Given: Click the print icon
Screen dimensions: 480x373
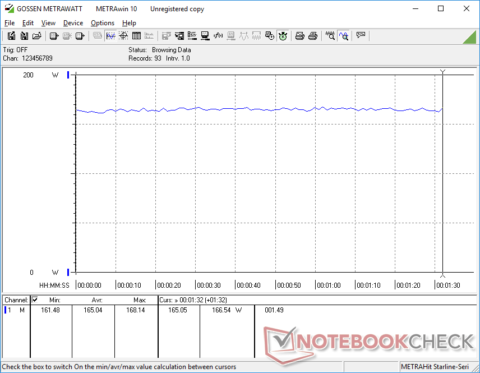Looking at the screenshot, I should click(312, 36).
